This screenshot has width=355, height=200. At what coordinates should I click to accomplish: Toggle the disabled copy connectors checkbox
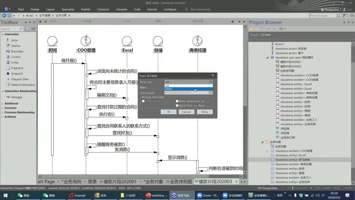[143, 101]
